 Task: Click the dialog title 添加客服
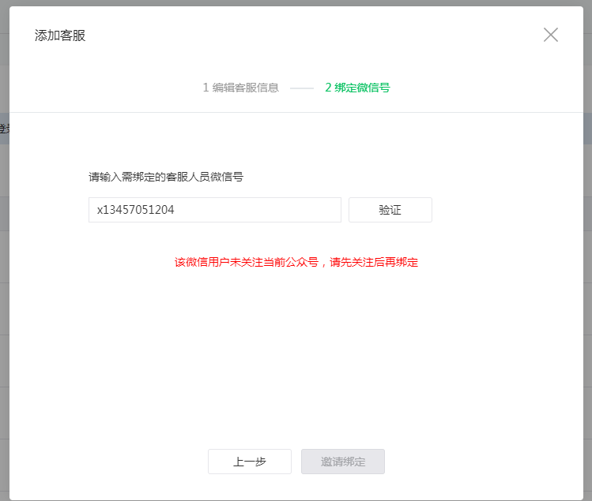tap(60, 36)
